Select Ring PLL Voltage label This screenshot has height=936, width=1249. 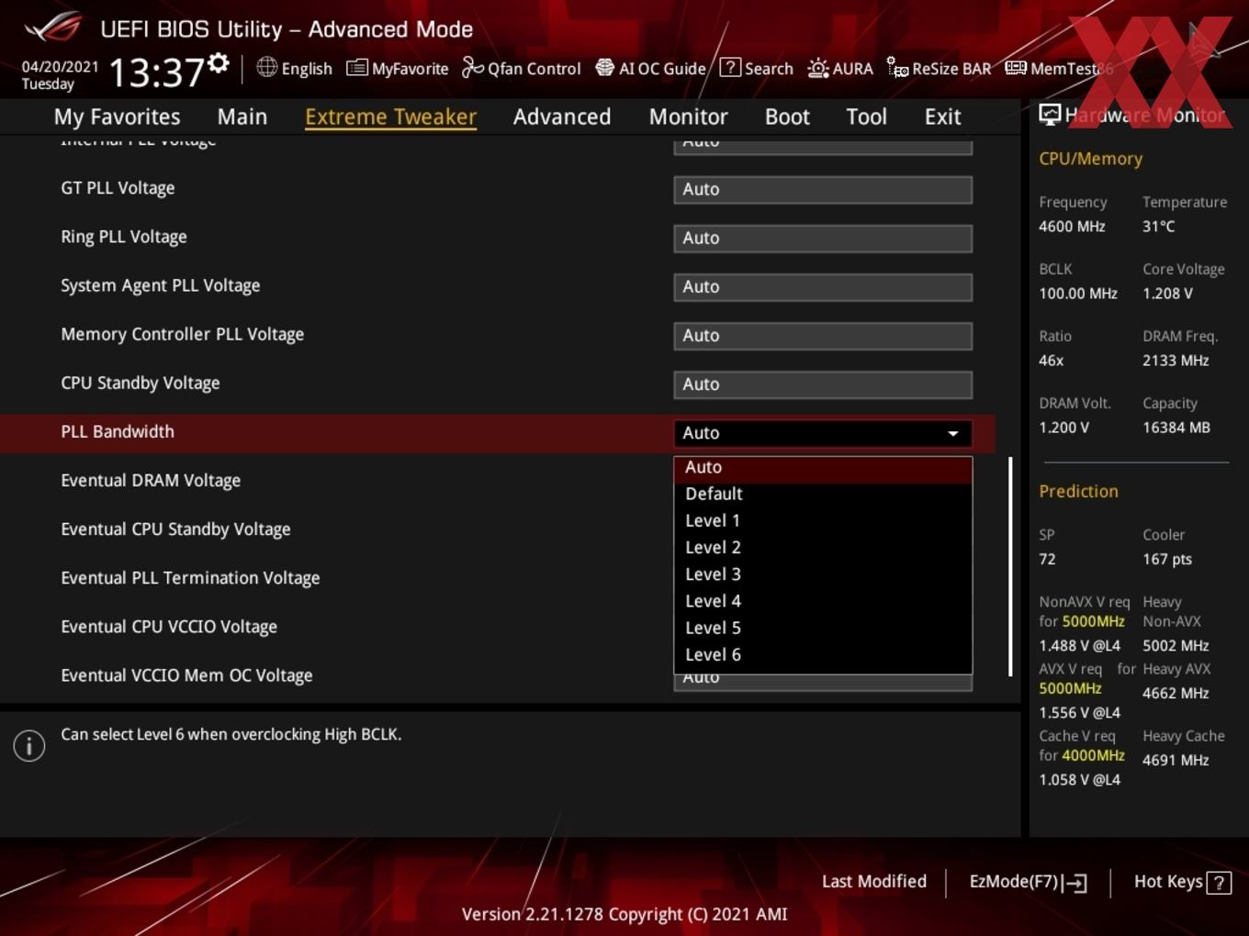pyautogui.click(x=124, y=237)
